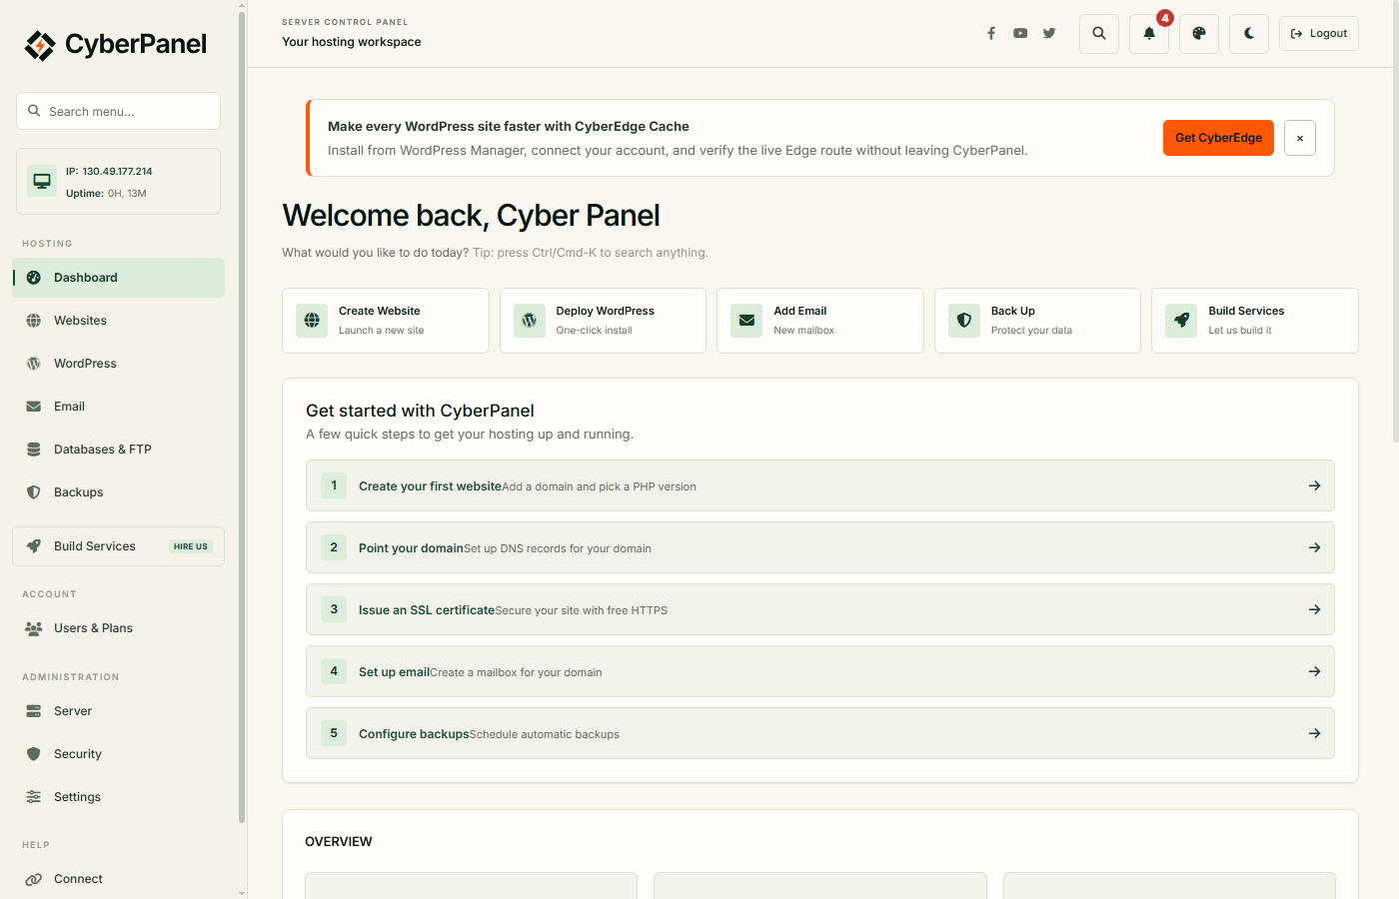The width and height of the screenshot is (1399, 899).
Task: Click the Deploy WordPress quick action card
Action: [603, 321]
